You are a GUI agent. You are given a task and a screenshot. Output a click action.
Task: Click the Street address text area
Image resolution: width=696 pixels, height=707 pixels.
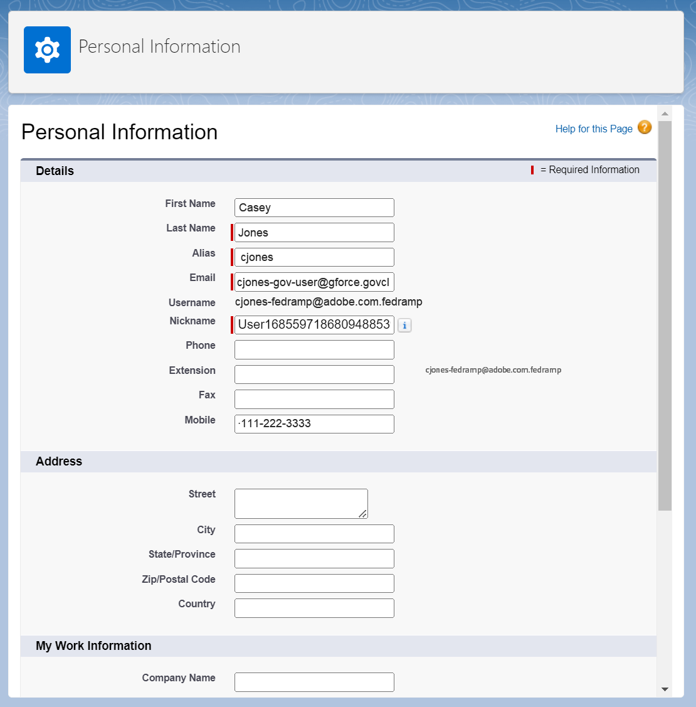point(300,503)
